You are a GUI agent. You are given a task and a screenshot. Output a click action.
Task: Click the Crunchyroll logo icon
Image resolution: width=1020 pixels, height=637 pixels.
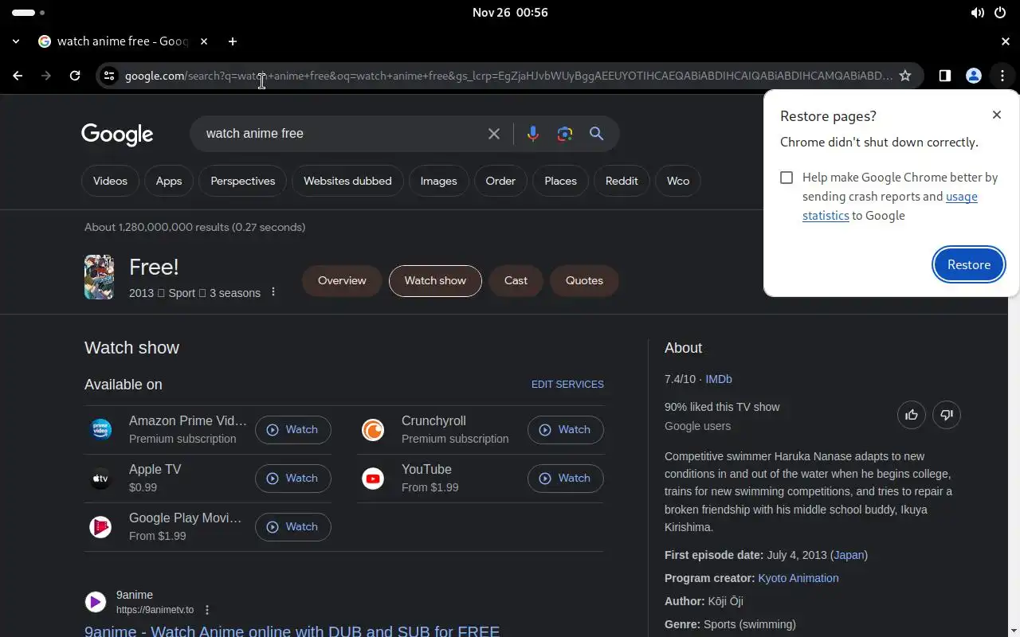tap(373, 430)
